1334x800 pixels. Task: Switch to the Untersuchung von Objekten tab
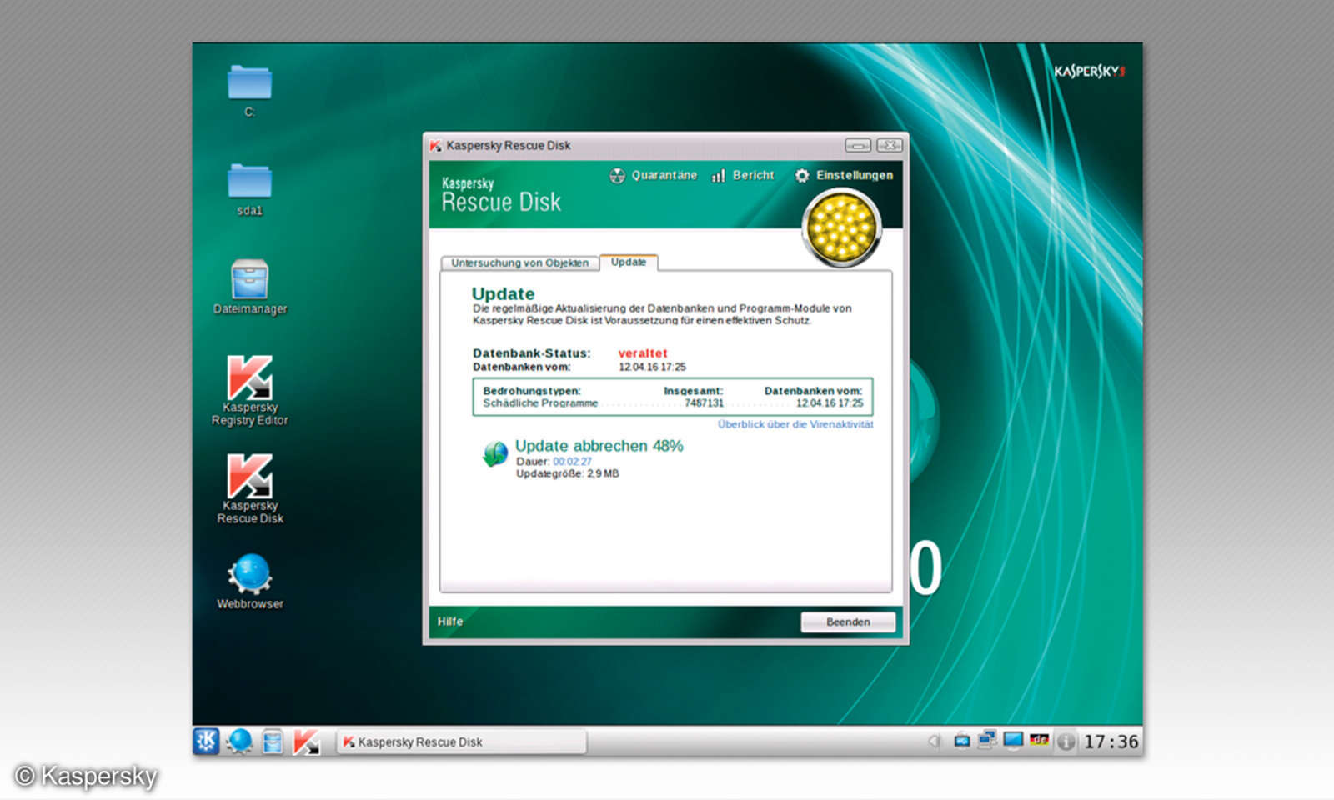click(519, 262)
